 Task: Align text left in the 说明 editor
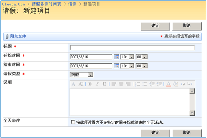114,84
